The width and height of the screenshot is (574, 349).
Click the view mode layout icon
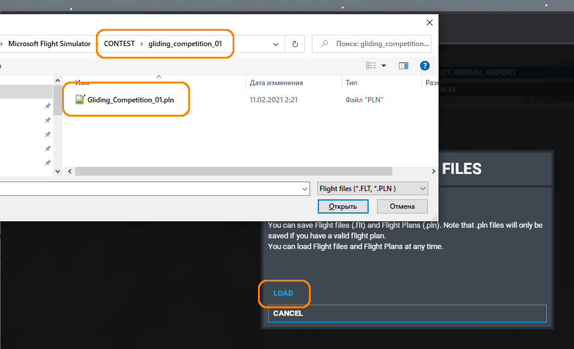tap(371, 66)
